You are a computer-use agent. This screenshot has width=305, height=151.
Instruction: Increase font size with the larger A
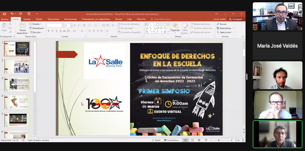75,26
